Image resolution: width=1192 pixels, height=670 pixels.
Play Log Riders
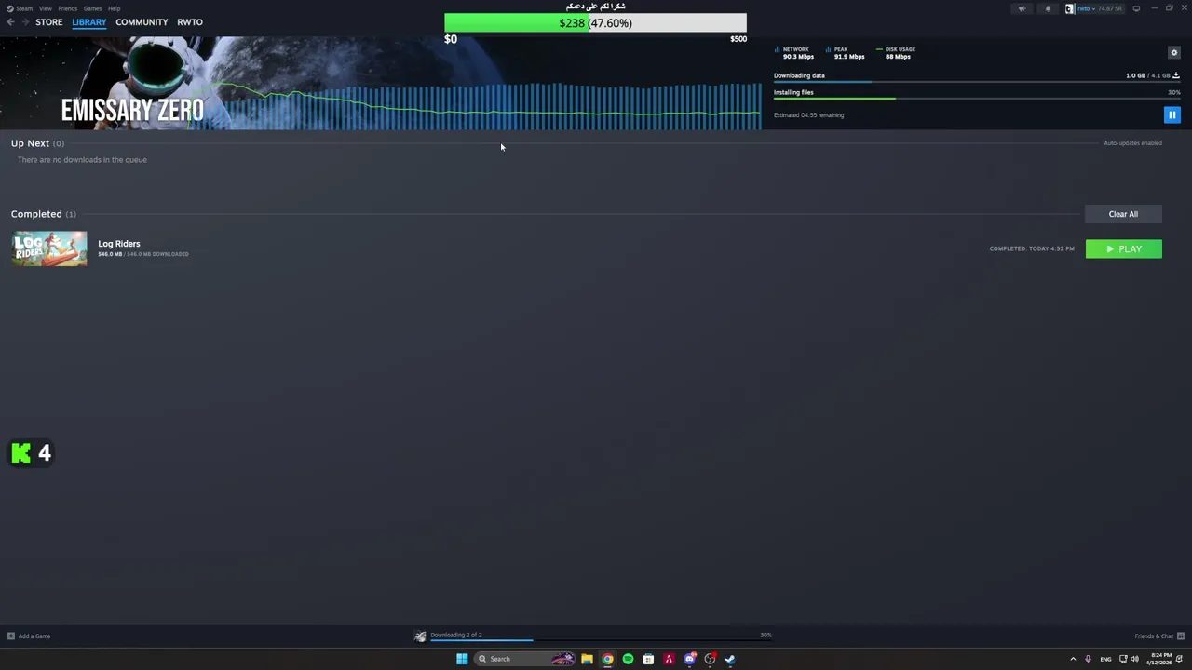pos(1123,248)
